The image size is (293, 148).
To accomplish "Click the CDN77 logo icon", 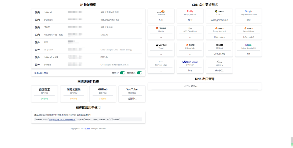I will click(x=219, y=11).
